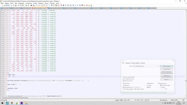Switch to the arduino_generateurs_cpp.js document tab

(x=39, y=8)
